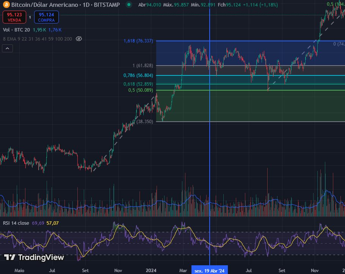Click the closing price Fch 95.124
The width and height of the screenshot is (345, 274).
[x=229, y=5]
